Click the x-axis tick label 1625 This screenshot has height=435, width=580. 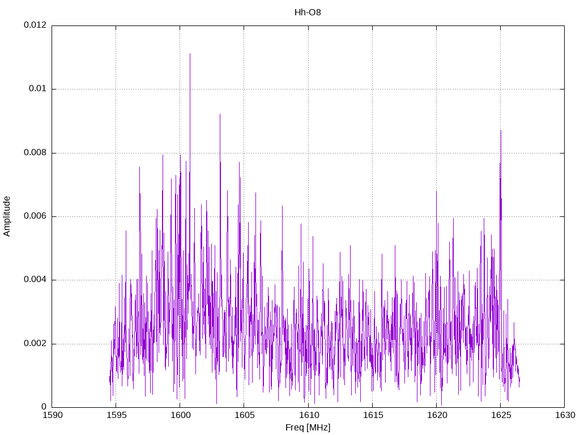point(501,415)
